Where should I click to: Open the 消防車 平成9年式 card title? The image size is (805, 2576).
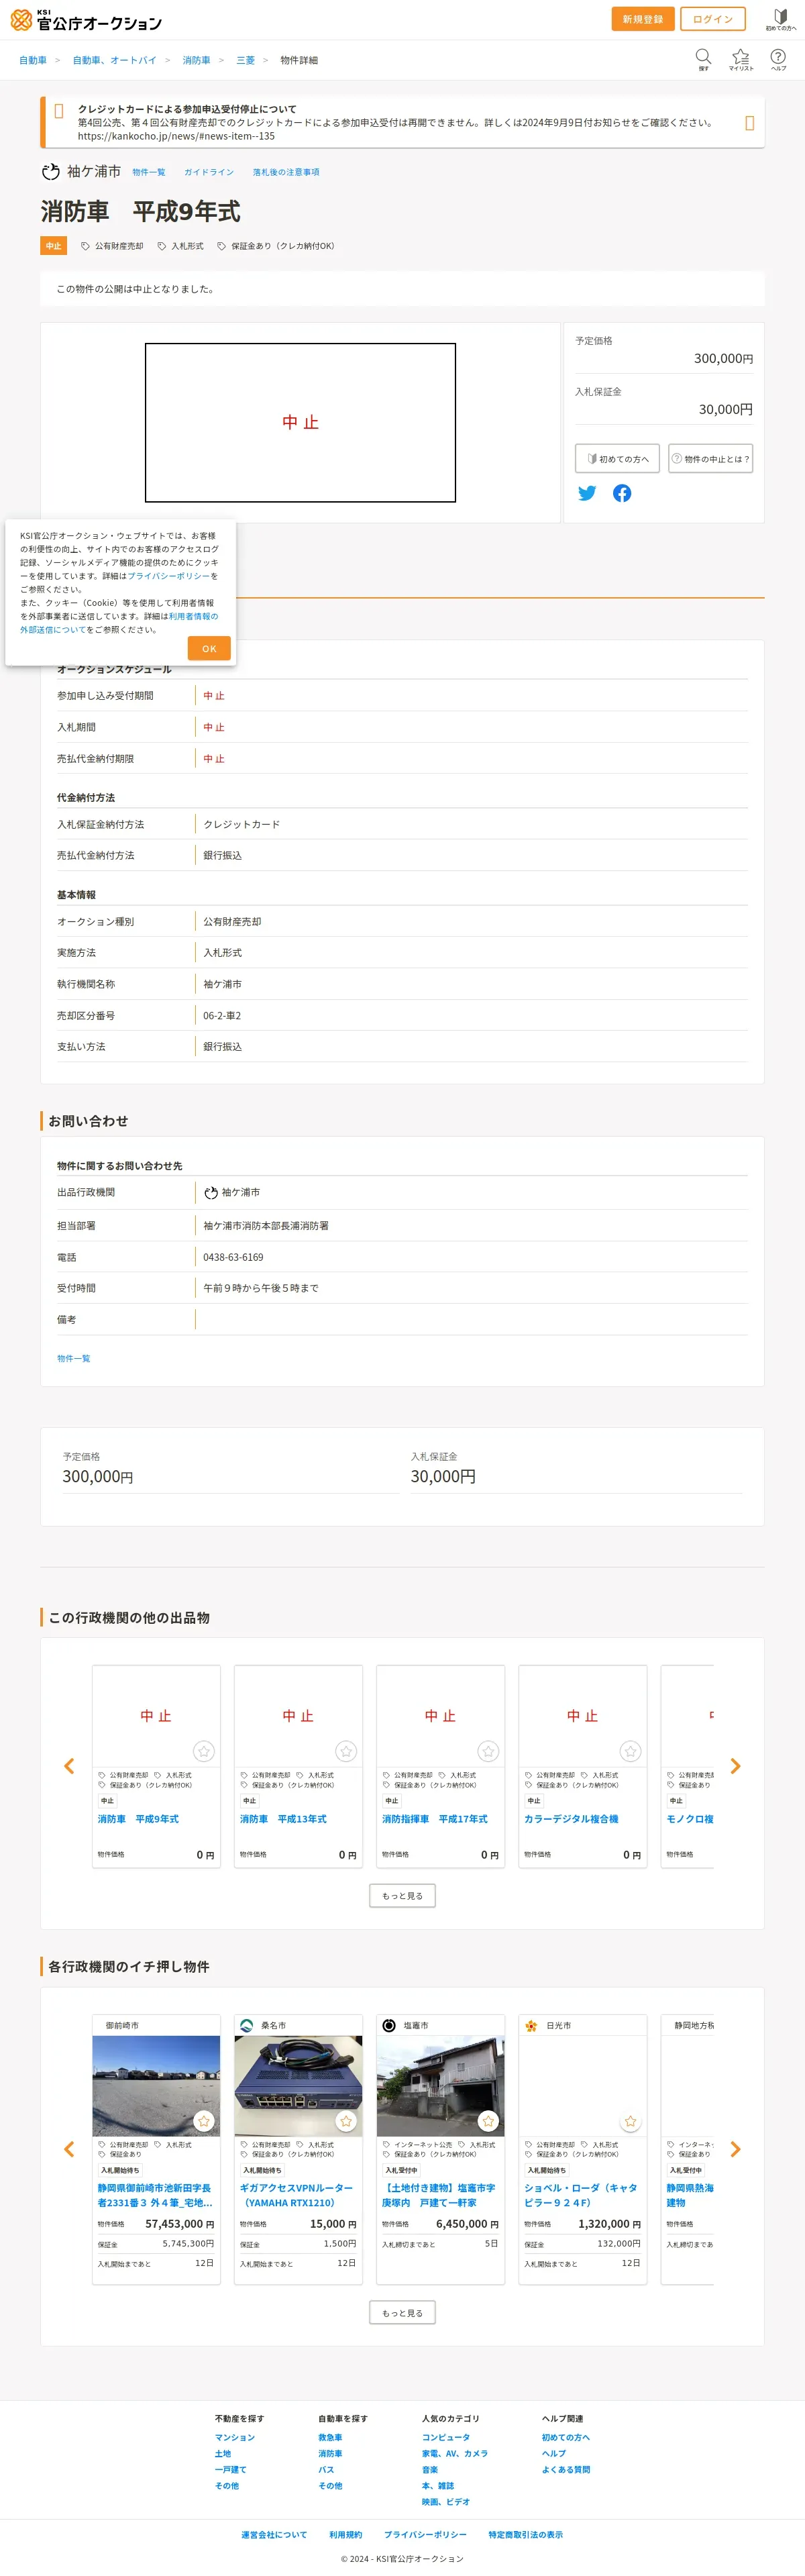(x=138, y=1819)
